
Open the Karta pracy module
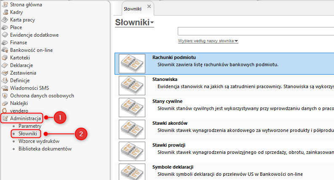(23, 20)
